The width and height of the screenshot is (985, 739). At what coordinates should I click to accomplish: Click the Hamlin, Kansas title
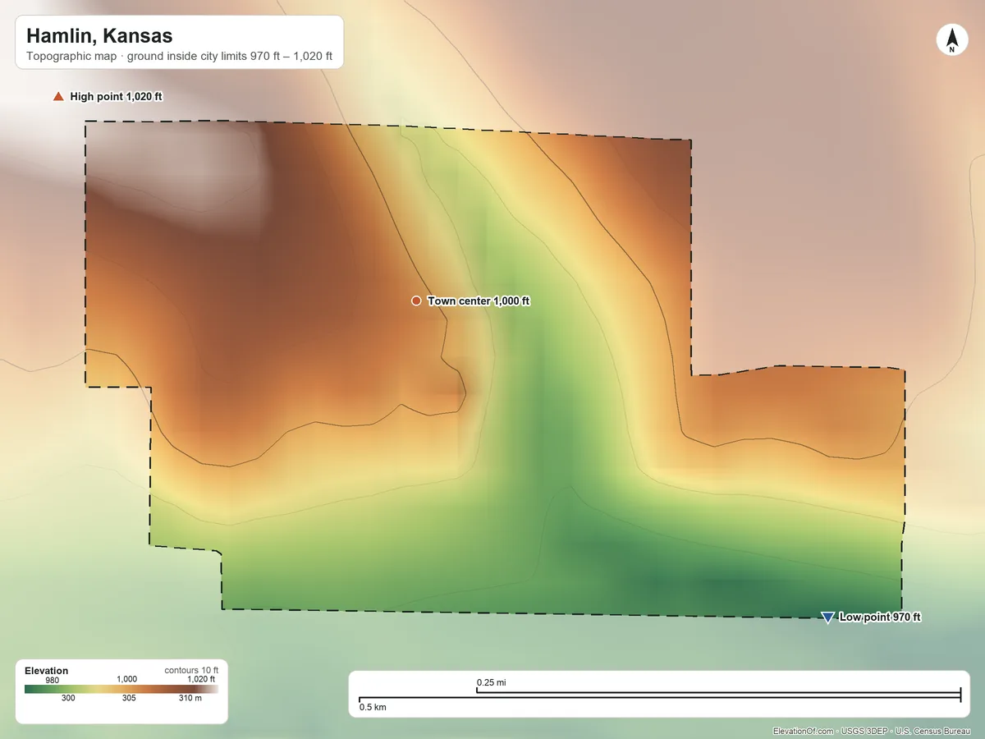point(98,36)
